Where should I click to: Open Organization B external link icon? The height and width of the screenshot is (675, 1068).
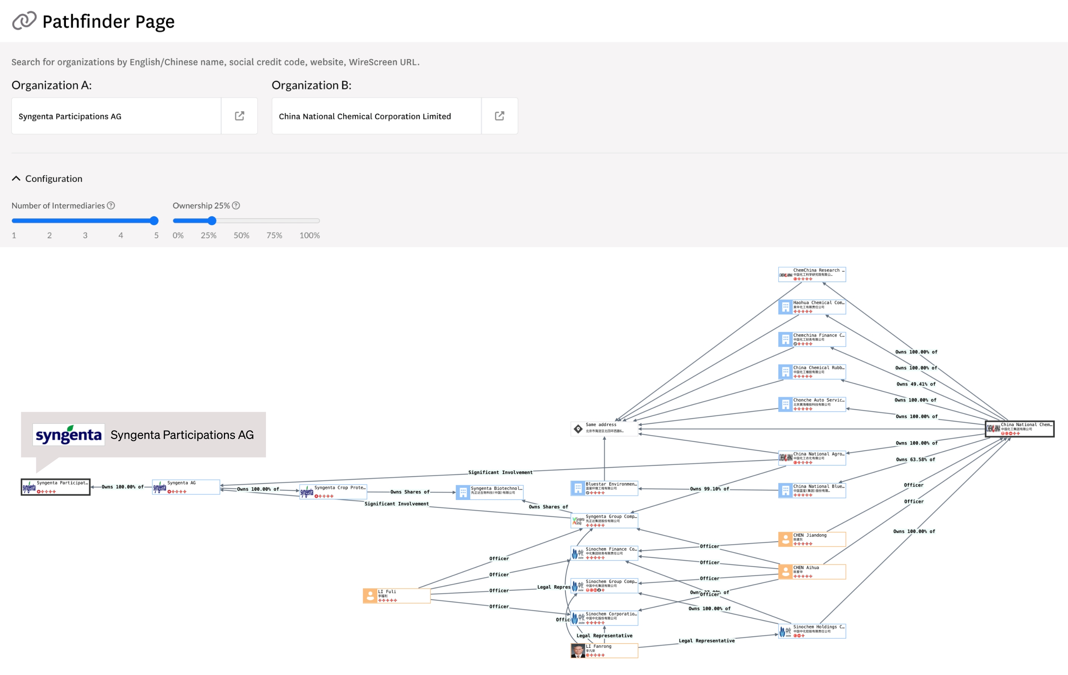pos(499,116)
